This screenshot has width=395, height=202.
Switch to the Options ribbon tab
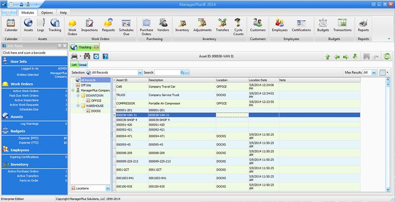point(47,13)
